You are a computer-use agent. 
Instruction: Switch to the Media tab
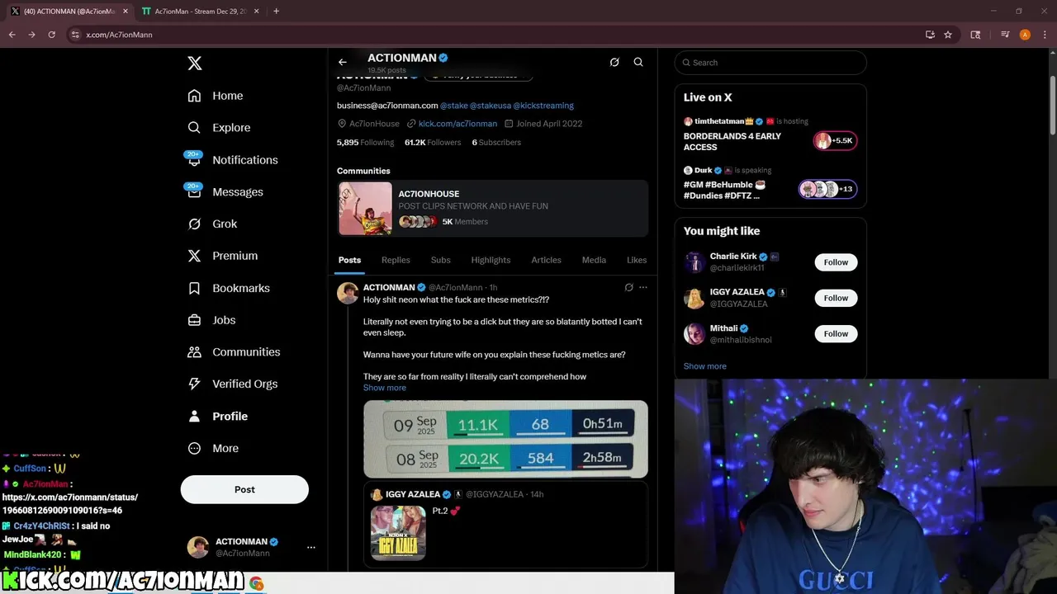[594, 260]
